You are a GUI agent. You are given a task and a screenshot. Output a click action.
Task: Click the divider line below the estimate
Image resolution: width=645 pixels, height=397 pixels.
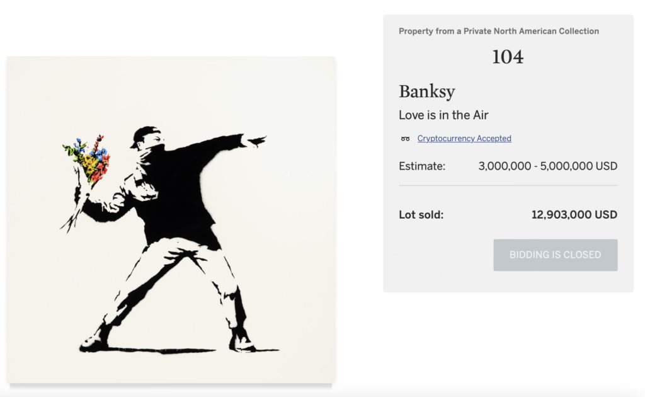pos(508,185)
